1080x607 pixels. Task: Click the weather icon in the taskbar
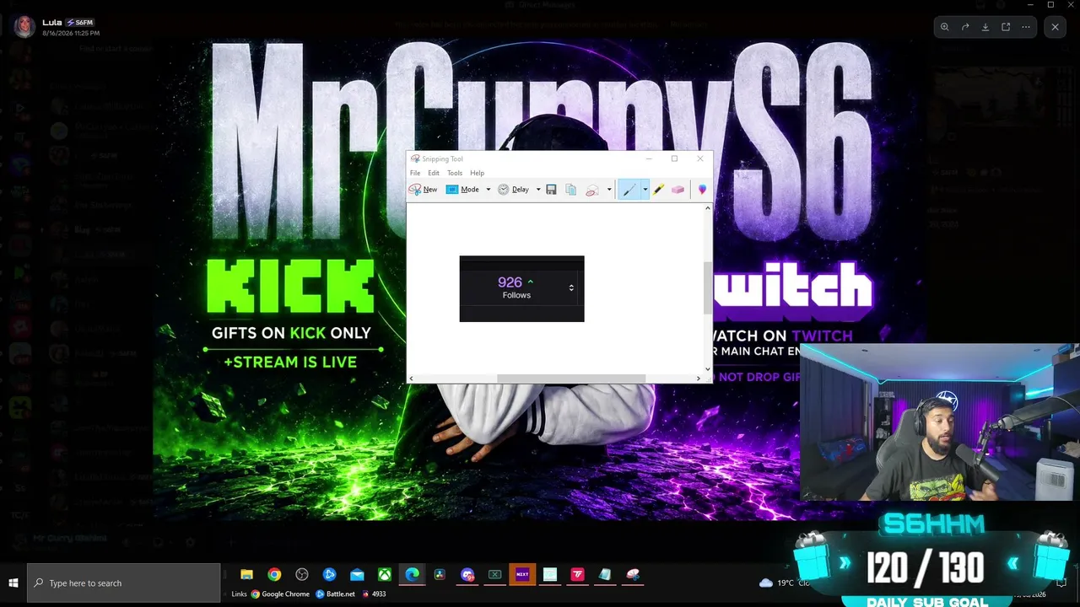click(x=766, y=583)
